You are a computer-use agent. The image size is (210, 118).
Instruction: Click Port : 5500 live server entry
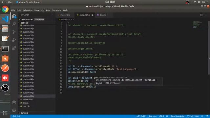tap(193, 116)
